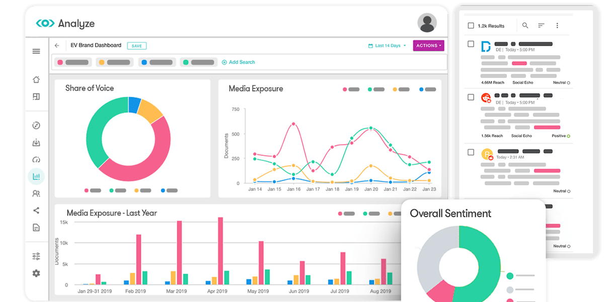Image resolution: width=604 pixels, height=302 pixels.
Task: Go to the Home icon in the sidebar
Action: (36, 80)
